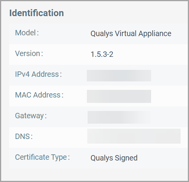Select the Version label
Viewport: 189px width, 182px height.
29,53
